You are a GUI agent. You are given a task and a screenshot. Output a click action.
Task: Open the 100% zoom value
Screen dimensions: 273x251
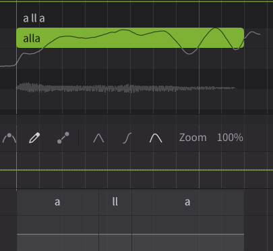point(230,138)
